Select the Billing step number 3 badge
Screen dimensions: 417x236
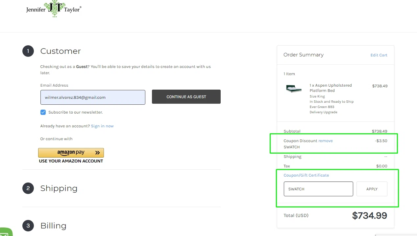point(28,225)
